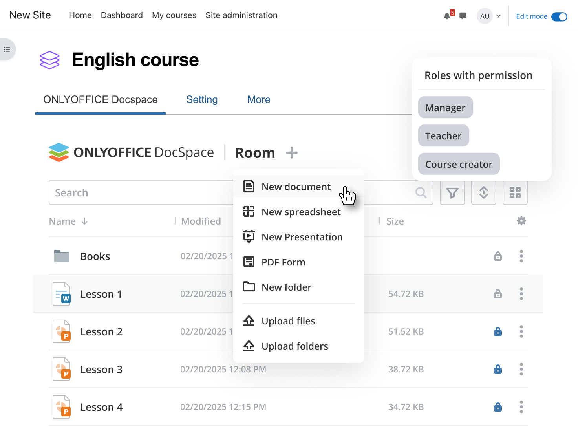Switch to the Setting tab
The height and width of the screenshot is (432, 578).
tap(202, 100)
